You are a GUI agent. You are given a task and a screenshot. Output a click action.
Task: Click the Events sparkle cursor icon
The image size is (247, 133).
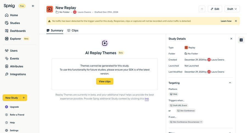pyautogui.click(x=7, y=58)
